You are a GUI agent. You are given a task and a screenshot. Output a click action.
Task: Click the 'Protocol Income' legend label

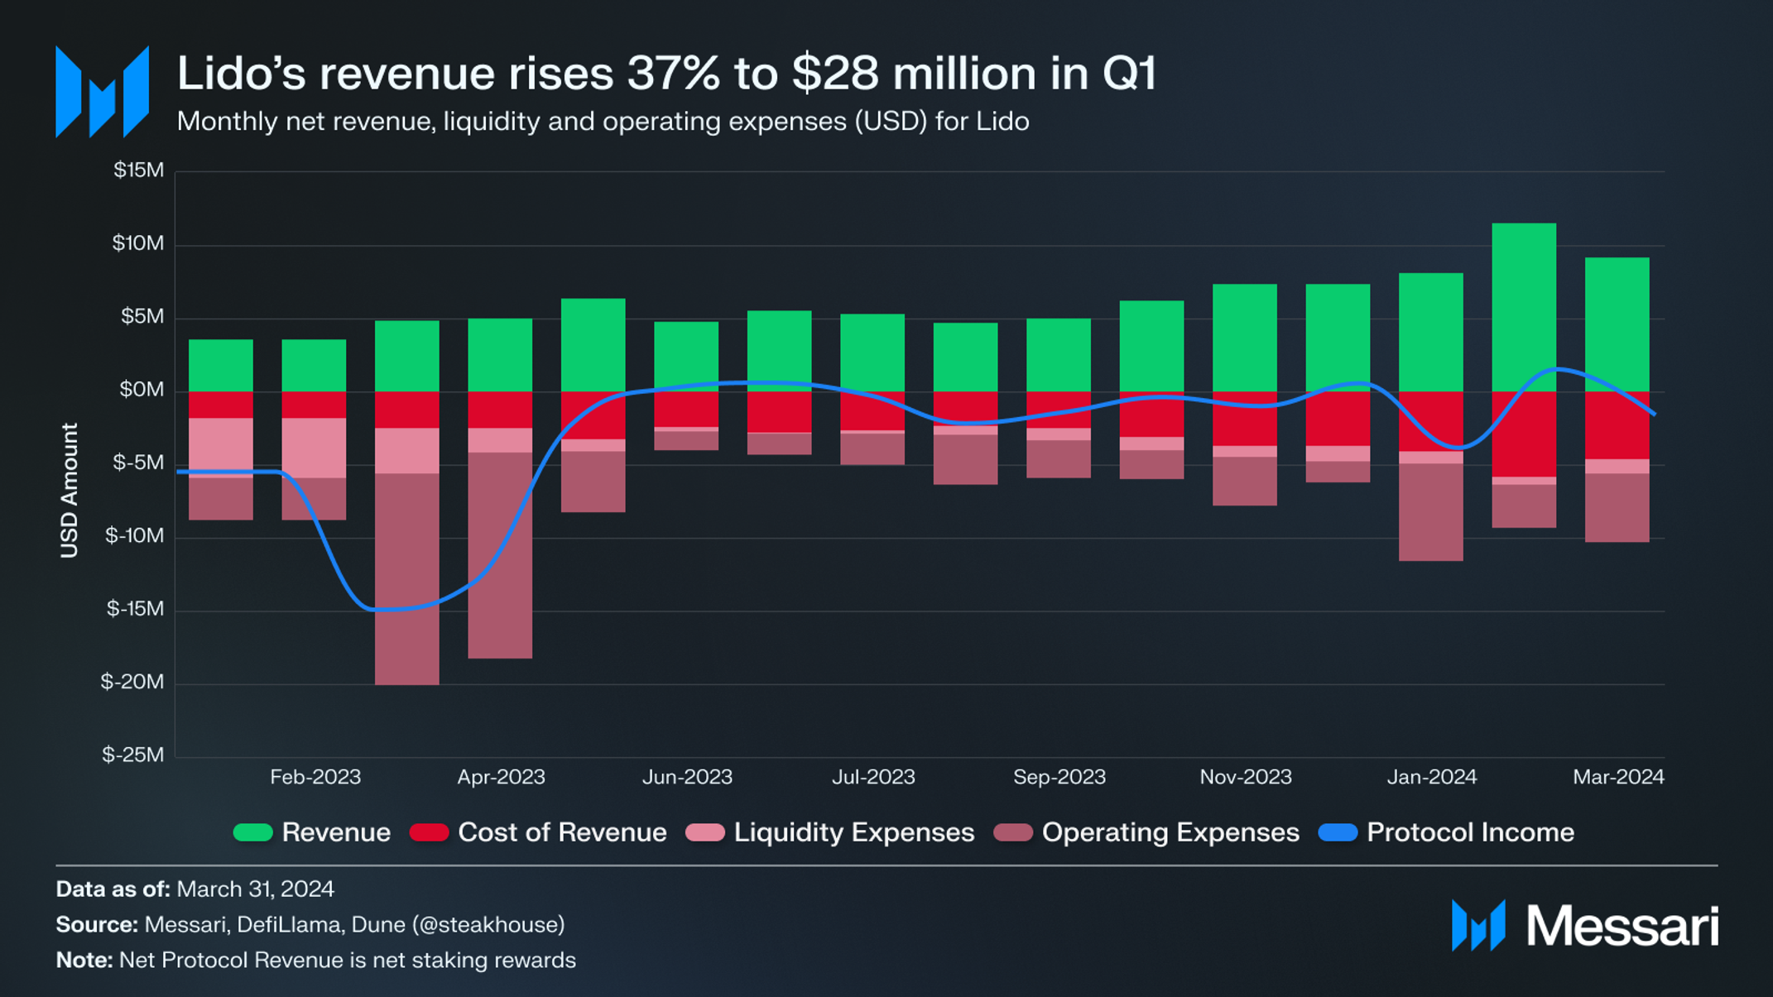click(x=1470, y=832)
